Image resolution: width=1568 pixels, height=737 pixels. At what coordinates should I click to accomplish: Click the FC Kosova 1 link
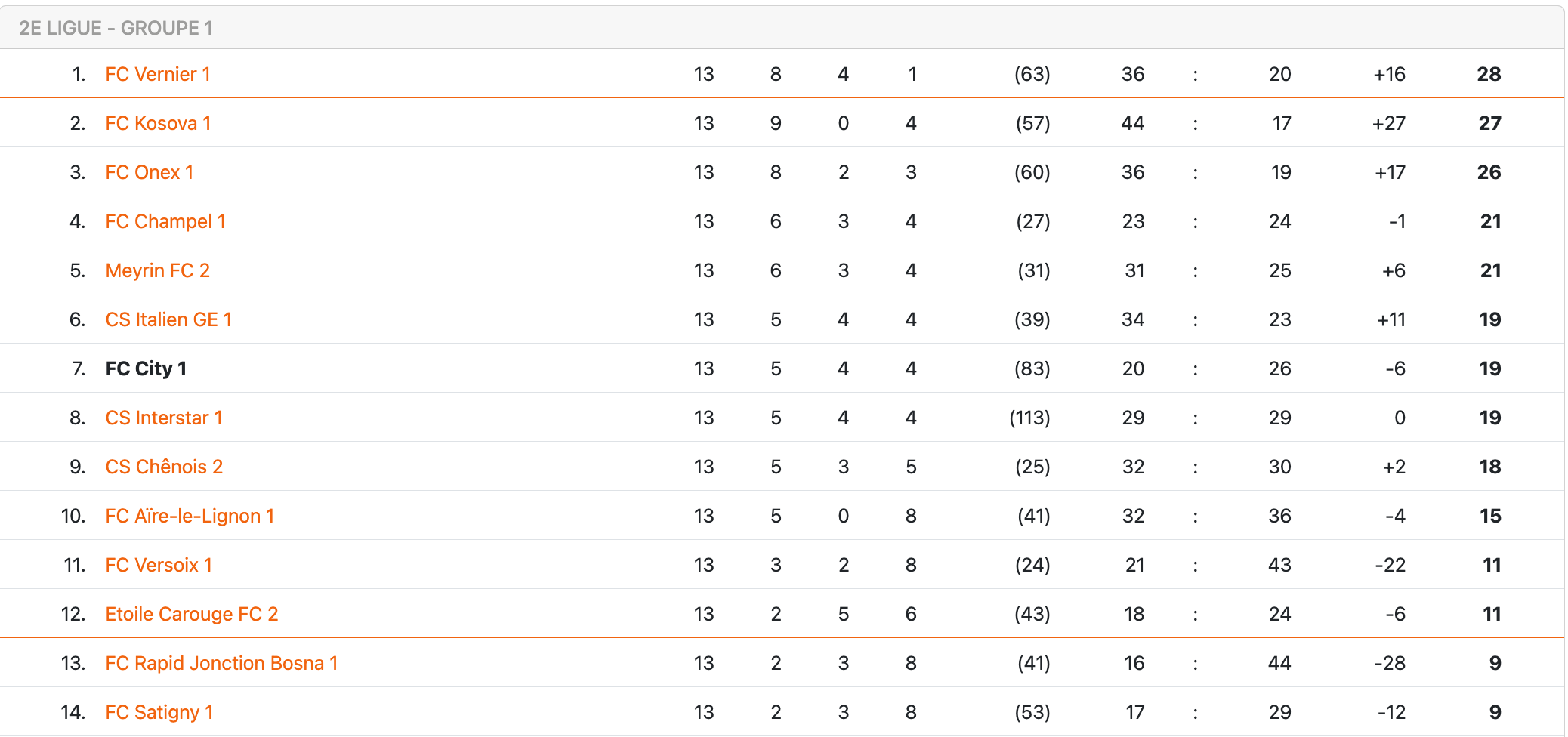(x=158, y=123)
